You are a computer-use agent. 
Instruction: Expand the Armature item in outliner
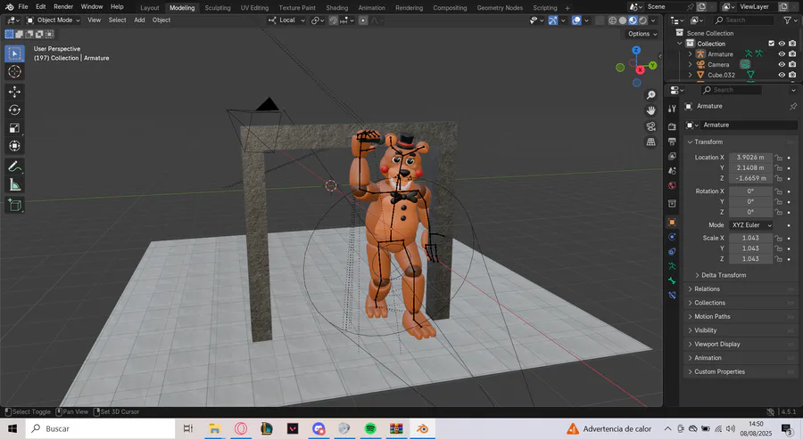click(x=690, y=54)
